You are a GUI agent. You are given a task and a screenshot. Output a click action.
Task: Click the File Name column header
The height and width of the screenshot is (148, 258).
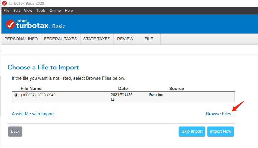[x=31, y=89]
